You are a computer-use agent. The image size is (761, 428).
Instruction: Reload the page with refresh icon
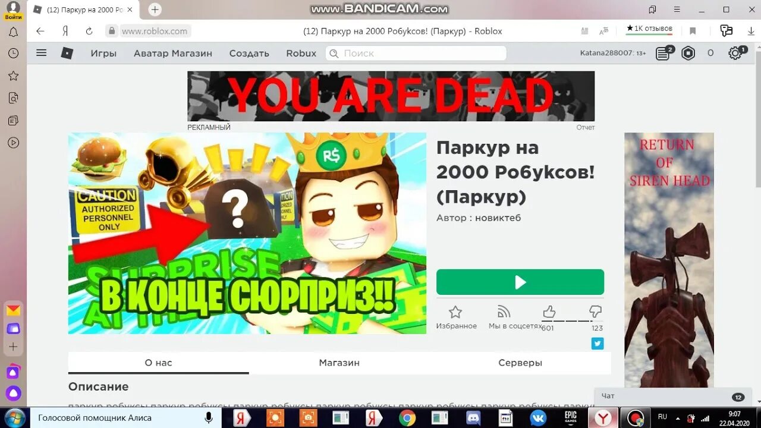[x=89, y=31]
